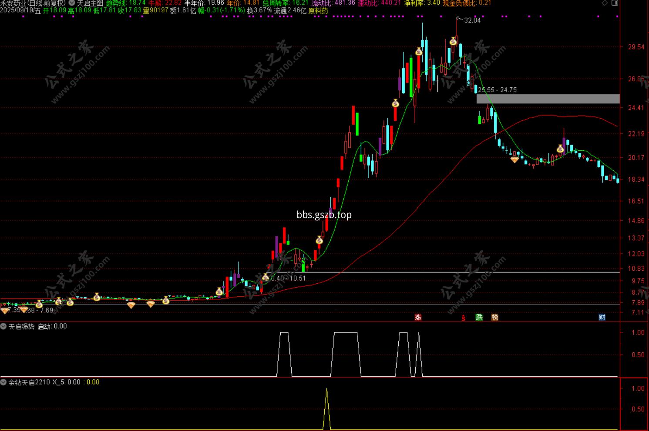Click the gray gap zone rectangle
The height and width of the screenshot is (431, 649).
pos(548,99)
